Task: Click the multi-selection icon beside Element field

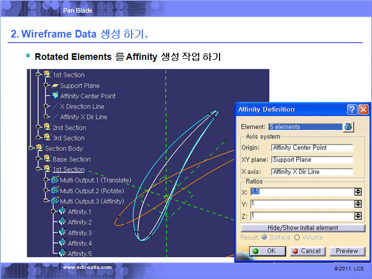Action: [x=349, y=127]
